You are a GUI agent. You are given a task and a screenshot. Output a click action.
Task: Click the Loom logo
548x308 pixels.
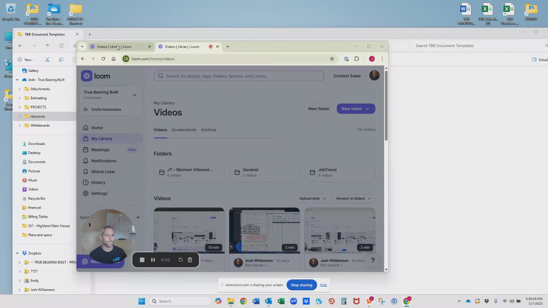click(x=96, y=76)
